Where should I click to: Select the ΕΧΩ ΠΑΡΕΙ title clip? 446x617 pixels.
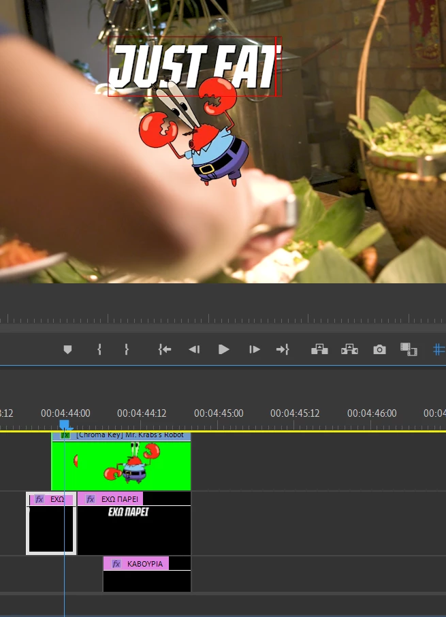[134, 523]
